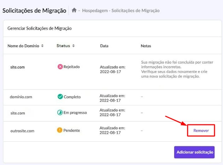Click the Notas column header
This screenshot has width=223, height=165.
click(146, 46)
